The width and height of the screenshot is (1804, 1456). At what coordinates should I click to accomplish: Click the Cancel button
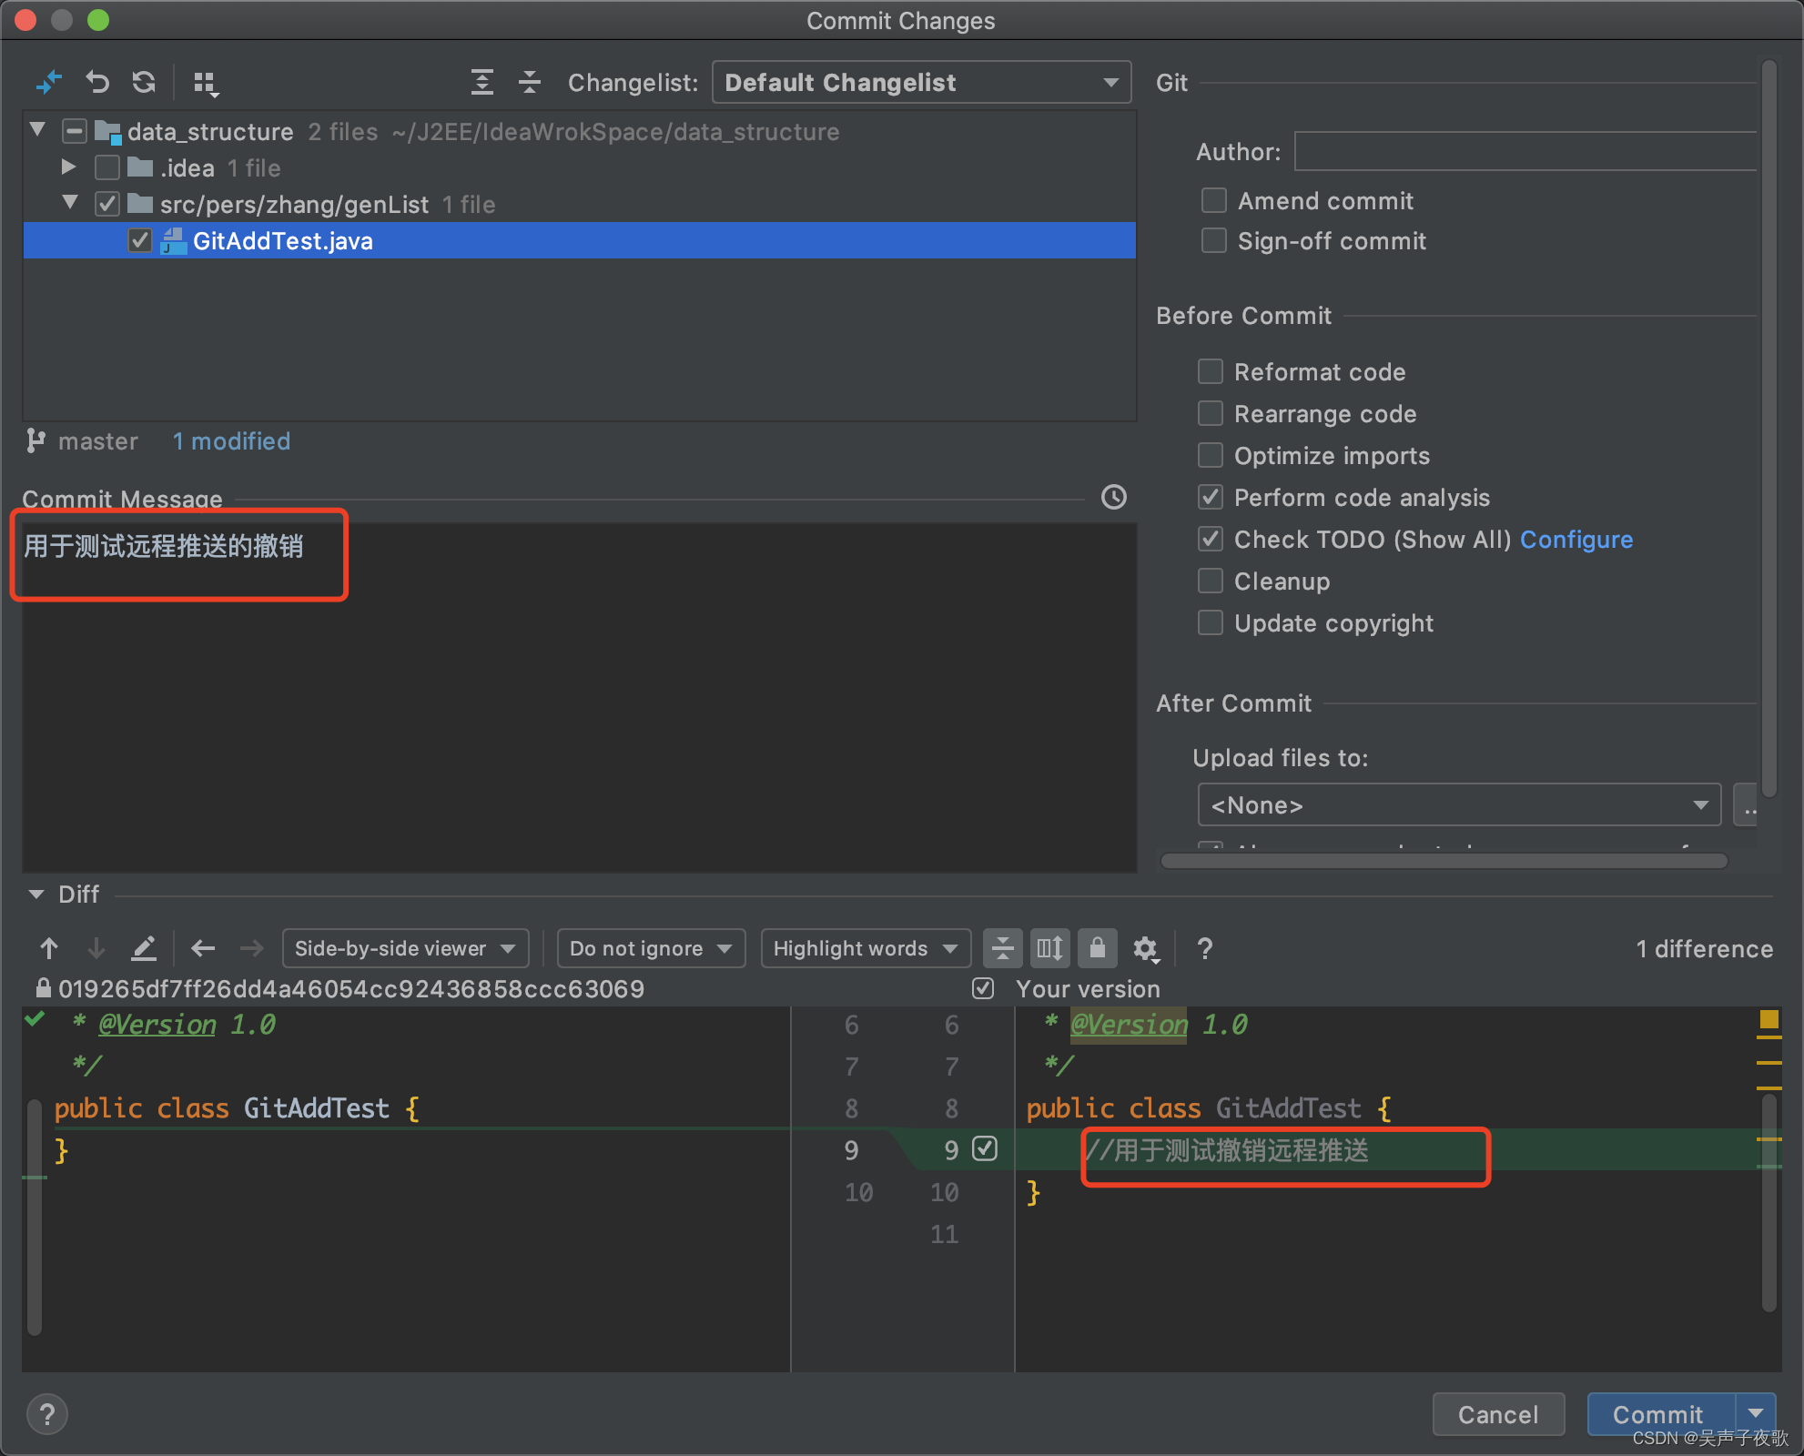(1498, 1414)
